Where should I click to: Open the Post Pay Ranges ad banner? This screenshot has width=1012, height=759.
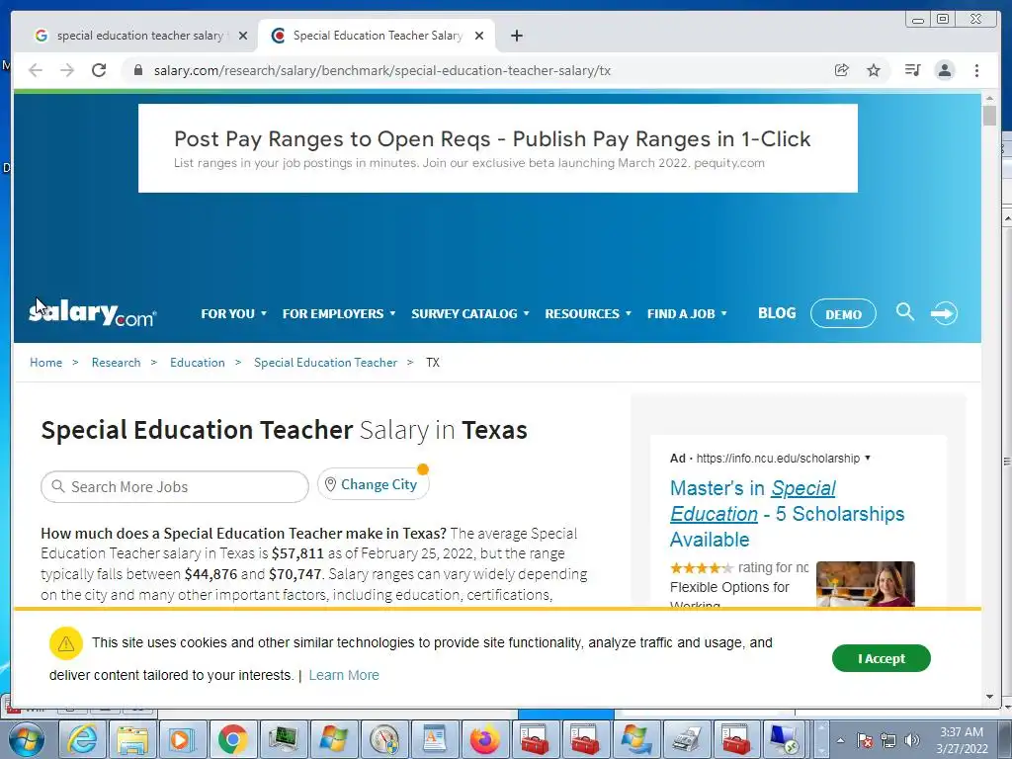click(x=498, y=148)
